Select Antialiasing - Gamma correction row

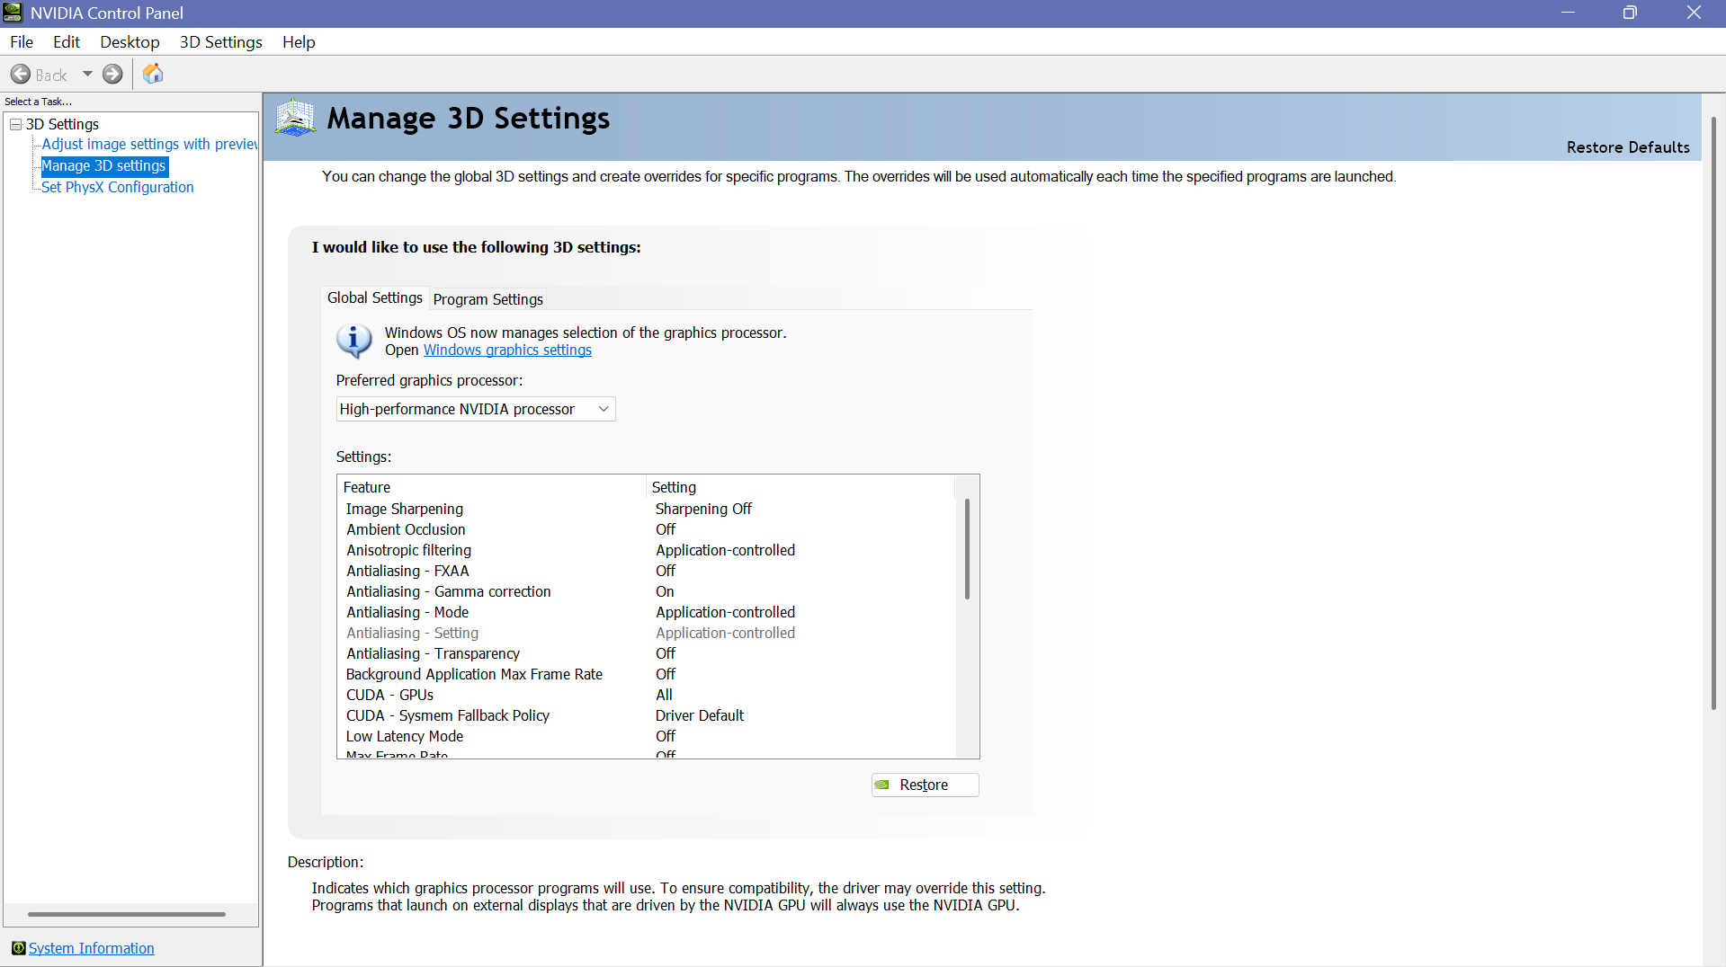tap(648, 591)
